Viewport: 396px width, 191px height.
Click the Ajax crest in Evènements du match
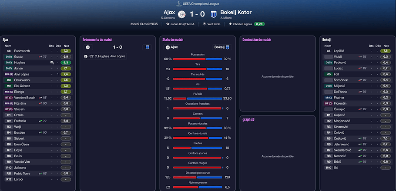pyautogui.click(x=88, y=47)
